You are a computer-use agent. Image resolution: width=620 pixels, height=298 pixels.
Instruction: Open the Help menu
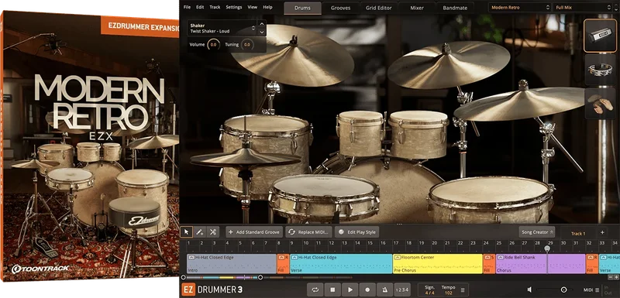[267, 7]
